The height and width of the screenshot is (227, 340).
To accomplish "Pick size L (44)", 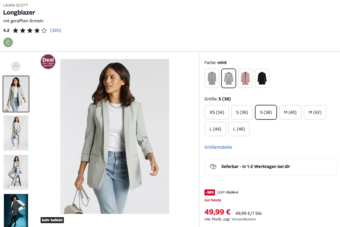I will 215,129.
